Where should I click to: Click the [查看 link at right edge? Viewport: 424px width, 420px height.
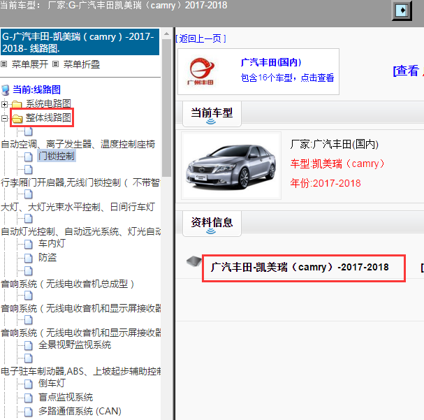407,71
